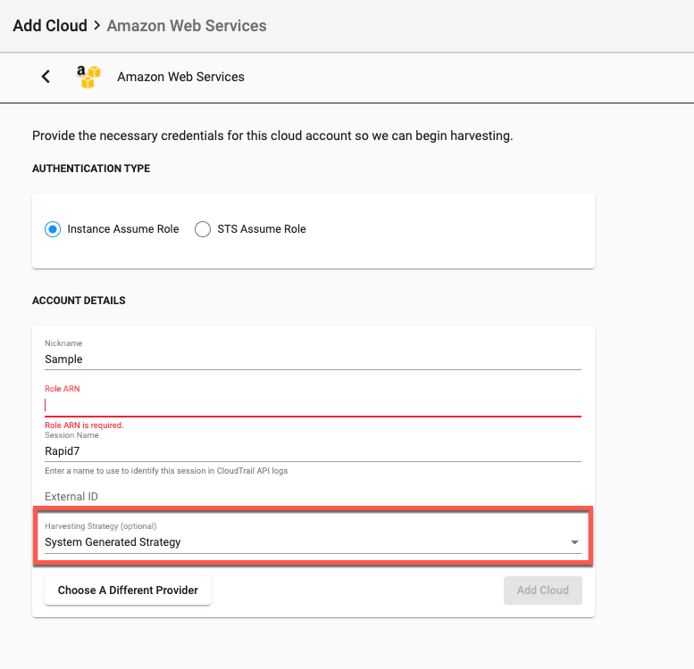This screenshot has height=669, width=694.
Task: Focus the Role ARN input field
Action: pos(313,405)
